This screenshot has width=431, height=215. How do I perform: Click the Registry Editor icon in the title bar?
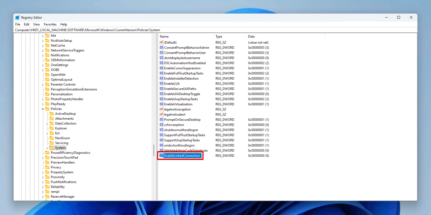coord(17,17)
